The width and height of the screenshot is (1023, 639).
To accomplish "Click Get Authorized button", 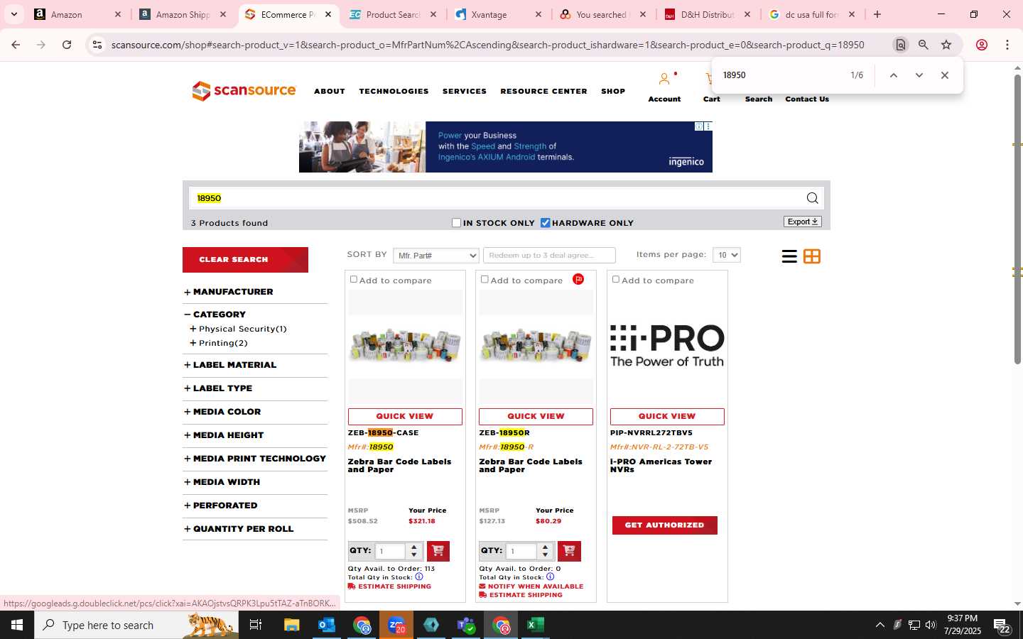I will coord(665,525).
